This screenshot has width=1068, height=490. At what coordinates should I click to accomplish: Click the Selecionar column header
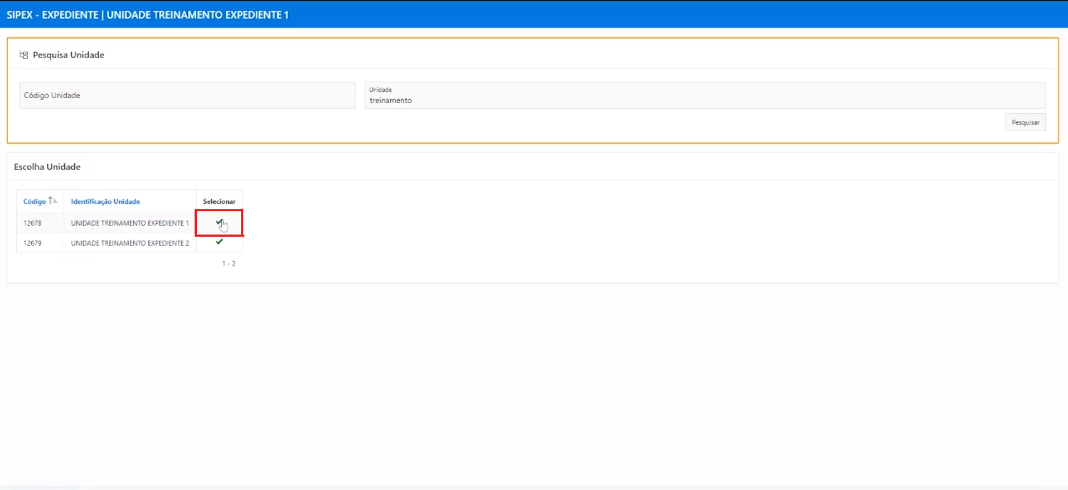[x=219, y=202]
